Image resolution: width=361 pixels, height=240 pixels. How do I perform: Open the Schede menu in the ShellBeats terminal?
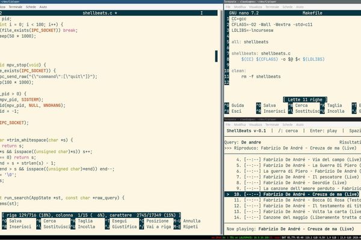(x=288, y=124)
